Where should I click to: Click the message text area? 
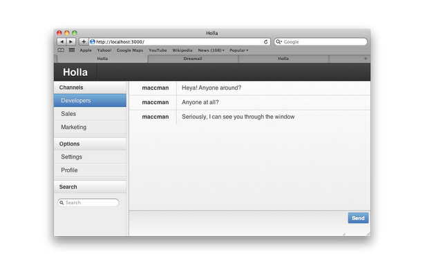pos(238,224)
